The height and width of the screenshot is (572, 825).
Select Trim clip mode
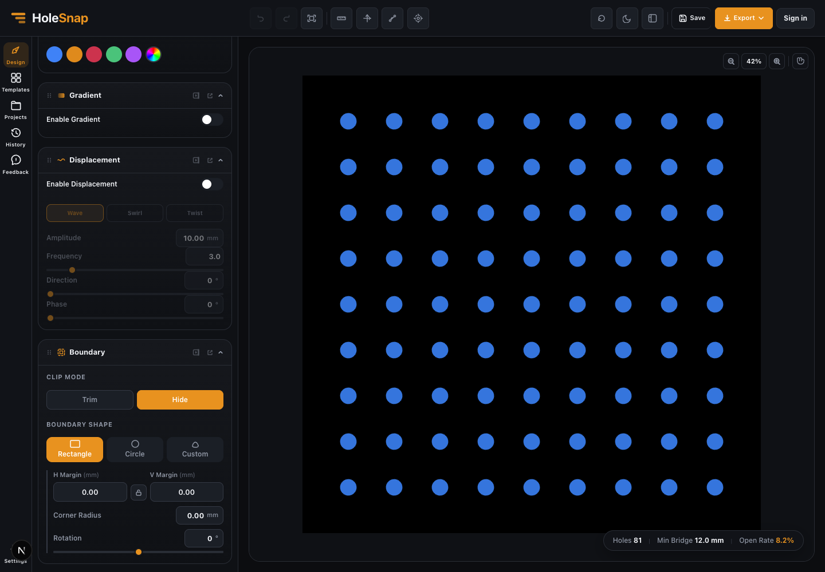coord(90,400)
